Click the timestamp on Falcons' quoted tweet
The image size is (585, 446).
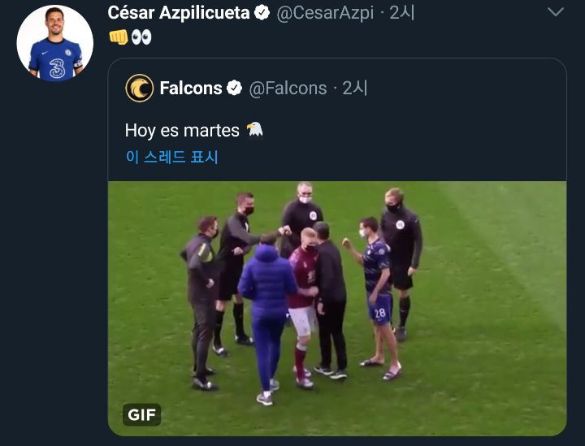(x=355, y=88)
